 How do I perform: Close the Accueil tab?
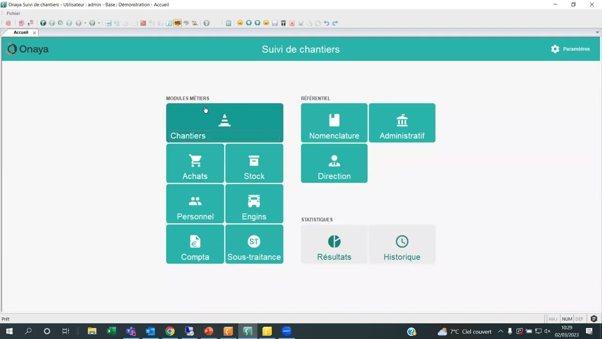[34, 32]
